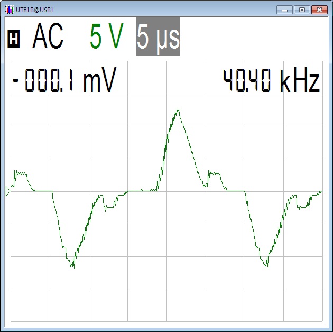Click the first negative trough of the waveform
The width and height of the screenshot is (333, 332).
[x=72, y=265]
